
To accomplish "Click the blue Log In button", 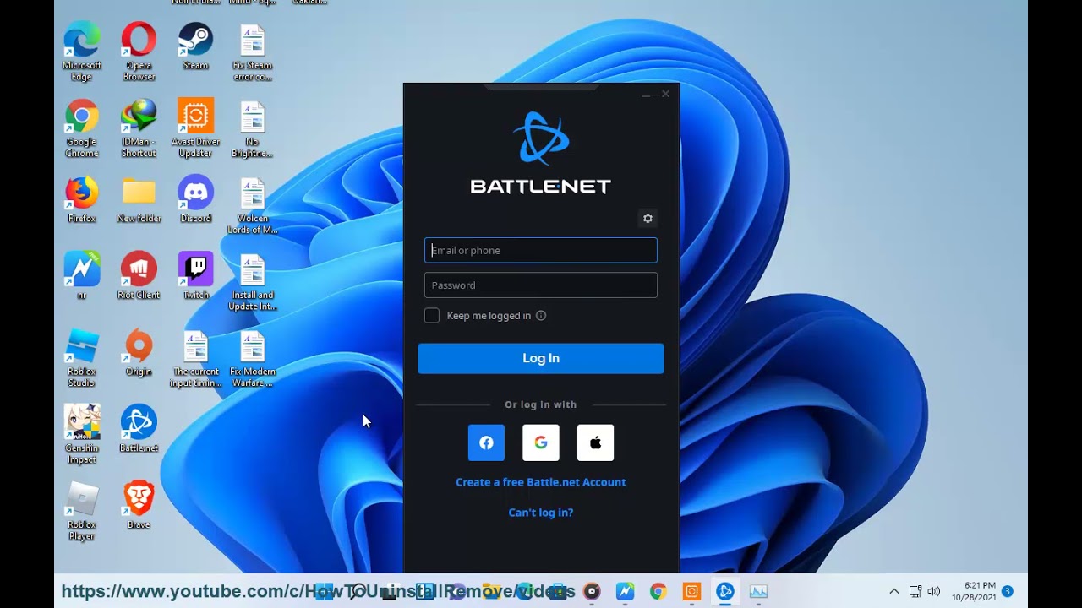I will pyautogui.click(x=541, y=358).
